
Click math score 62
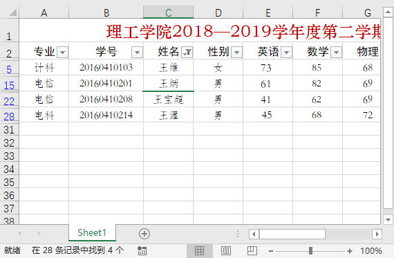(x=317, y=99)
